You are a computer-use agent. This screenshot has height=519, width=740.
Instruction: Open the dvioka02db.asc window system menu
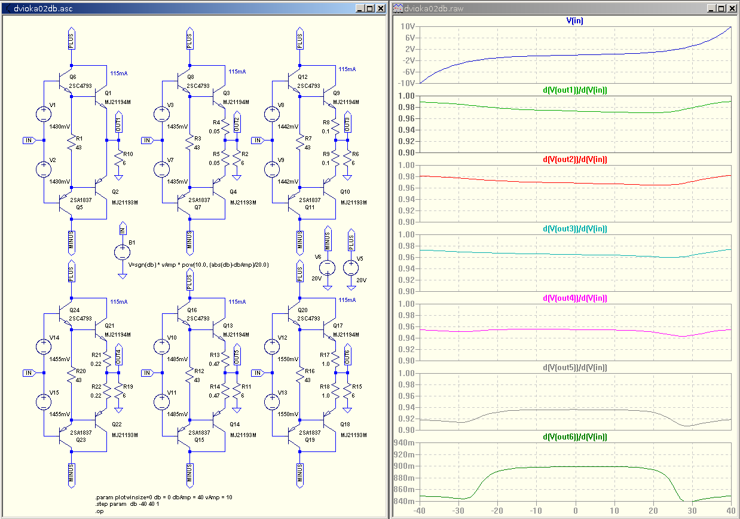coord(7,8)
